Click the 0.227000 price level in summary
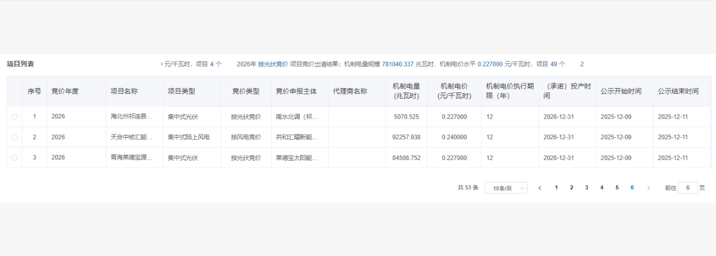Screen dimensions: 716x256 (x=490, y=64)
